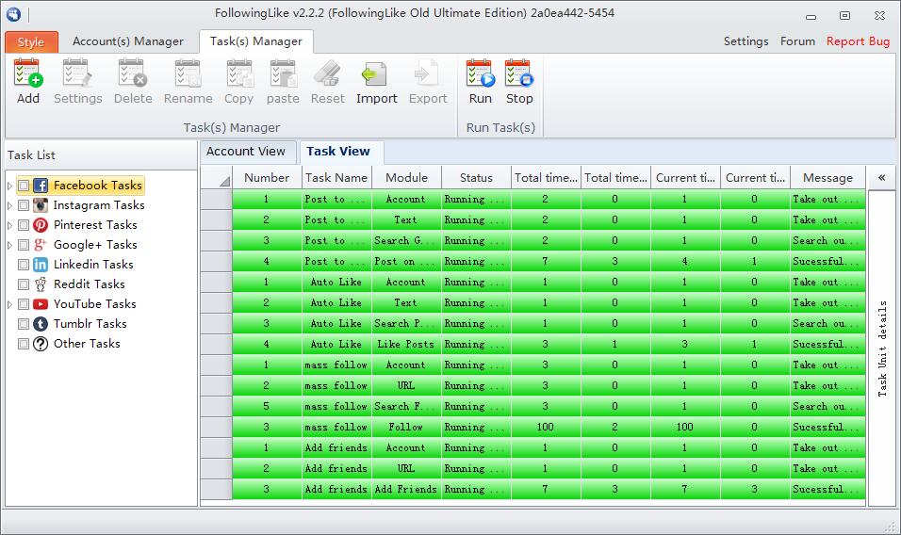Click the Add task icon

27,73
